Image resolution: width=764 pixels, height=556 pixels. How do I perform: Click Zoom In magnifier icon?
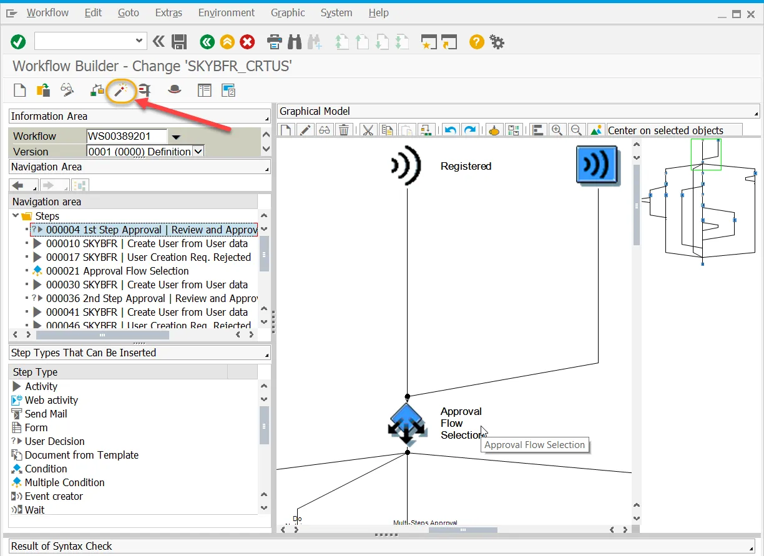pos(557,130)
